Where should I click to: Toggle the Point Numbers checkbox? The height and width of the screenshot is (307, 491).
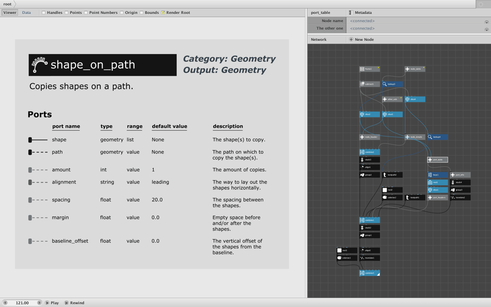[86, 13]
